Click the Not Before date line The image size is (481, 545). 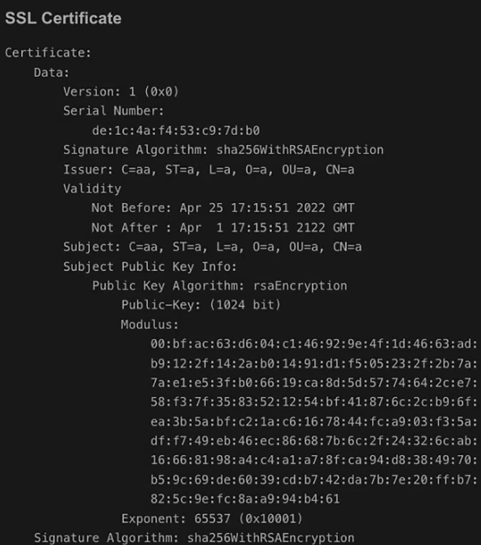click(223, 208)
